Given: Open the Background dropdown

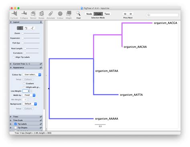Looking at the screenshot, I should [x=30, y=104].
